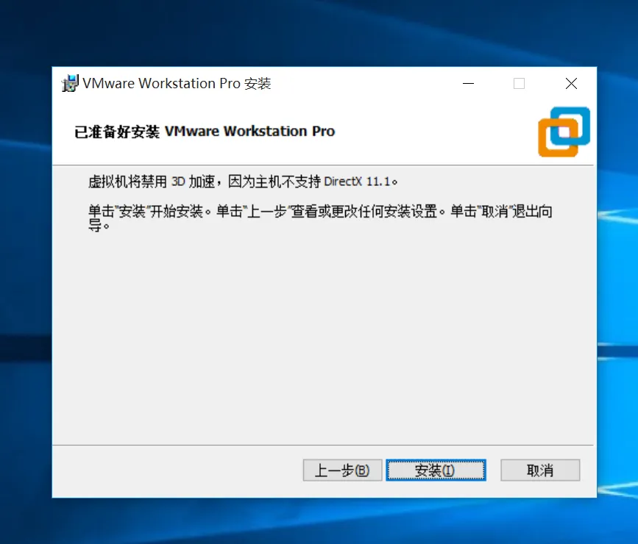Click the VMware orange-blue squares logo
The image size is (638, 544).
click(x=564, y=132)
